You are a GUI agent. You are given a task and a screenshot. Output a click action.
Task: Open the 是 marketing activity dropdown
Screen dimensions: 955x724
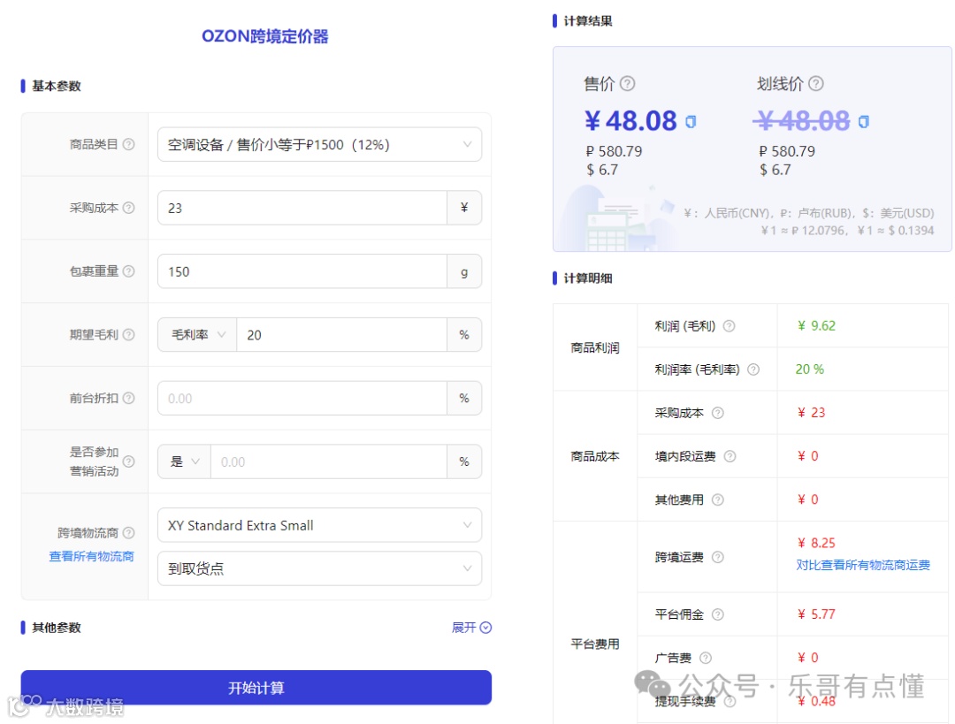(185, 461)
